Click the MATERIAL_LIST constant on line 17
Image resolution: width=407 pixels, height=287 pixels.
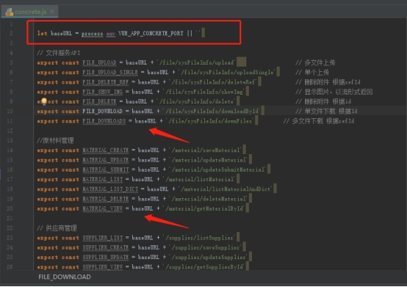[103, 179]
